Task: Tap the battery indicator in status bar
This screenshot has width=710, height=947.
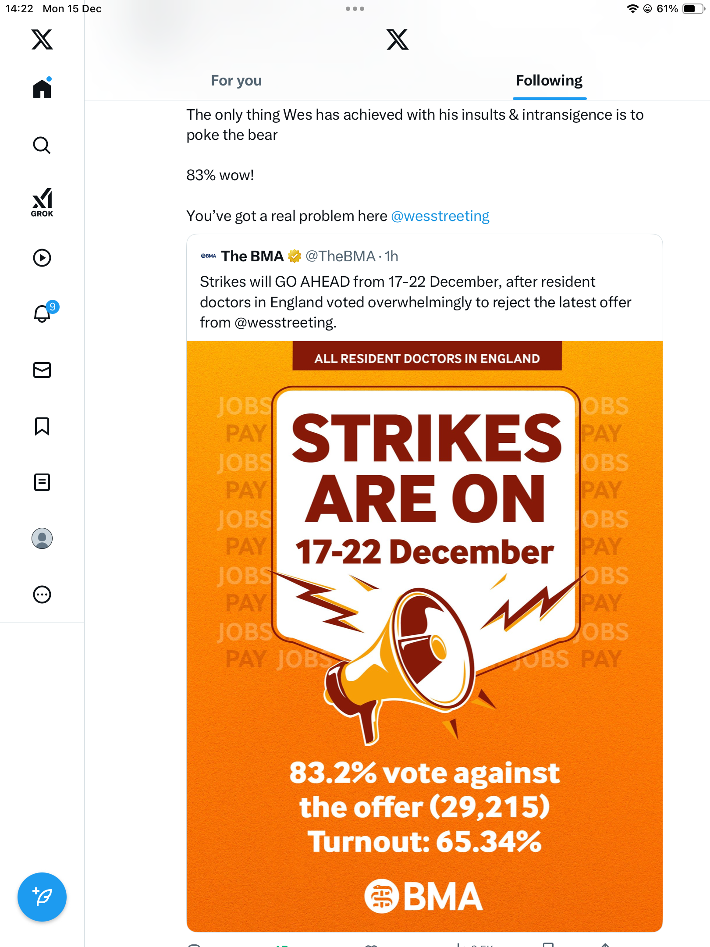Action: 692,9
